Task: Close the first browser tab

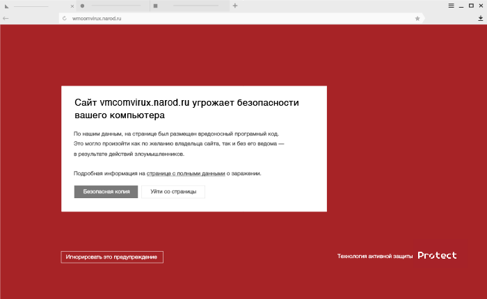Action: point(72,6)
